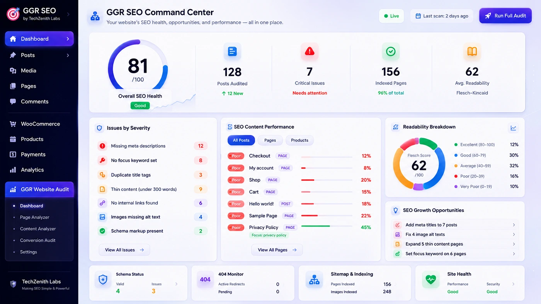Click the View All Issues button
Viewport: 541px width, 304px height.
[x=124, y=250]
